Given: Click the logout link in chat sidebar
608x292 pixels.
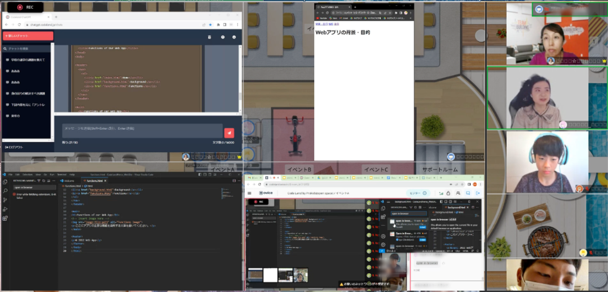Looking at the screenshot, I should coord(14,147).
